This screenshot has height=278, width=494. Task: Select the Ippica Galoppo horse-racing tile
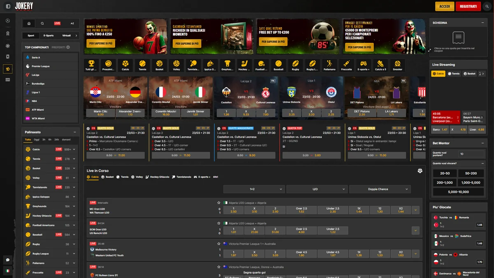[x=210, y=65]
